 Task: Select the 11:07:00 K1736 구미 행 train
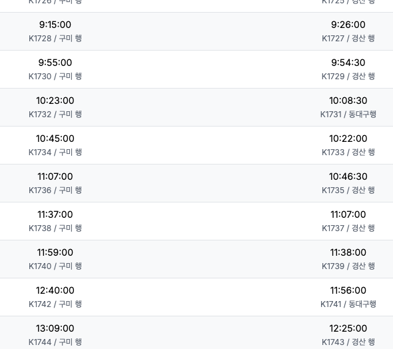pyautogui.click(x=55, y=183)
